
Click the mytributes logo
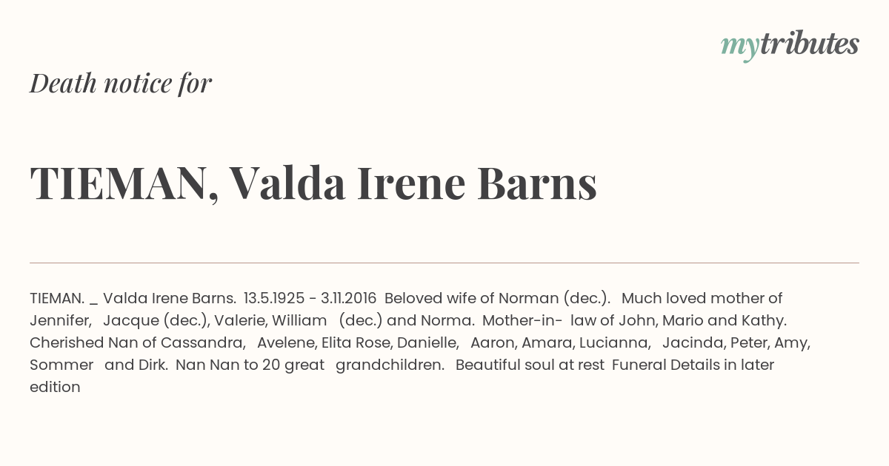(x=790, y=45)
